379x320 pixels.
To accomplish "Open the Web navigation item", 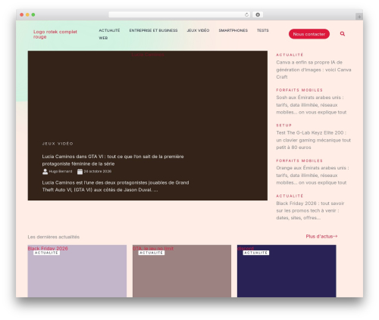I will [103, 38].
